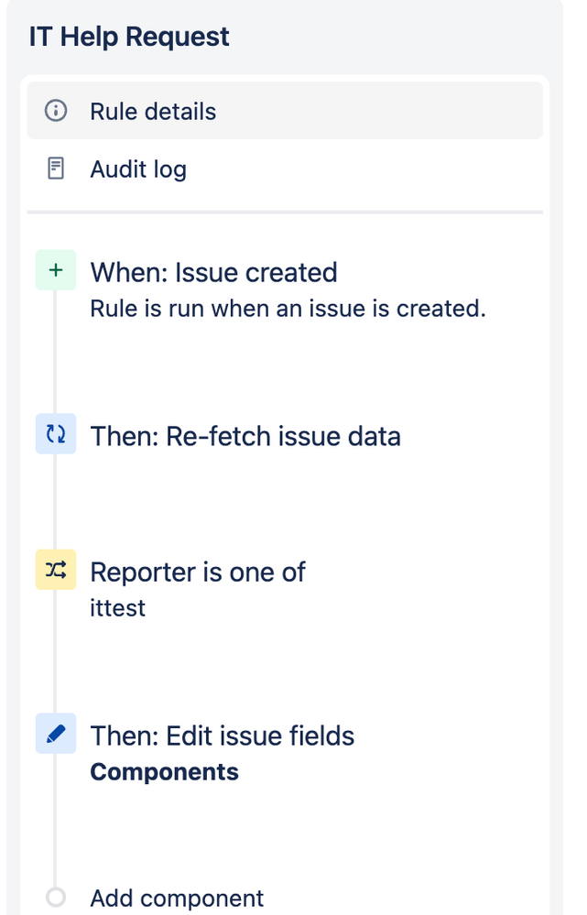Select the When: Issue created trigger
Viewport: 587px width, 915px height.
[x=213, y=273]
